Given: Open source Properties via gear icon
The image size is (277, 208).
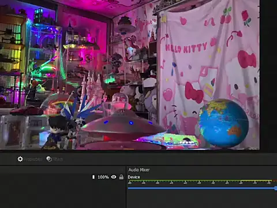Looking at the screenshot, I should 20,159.
